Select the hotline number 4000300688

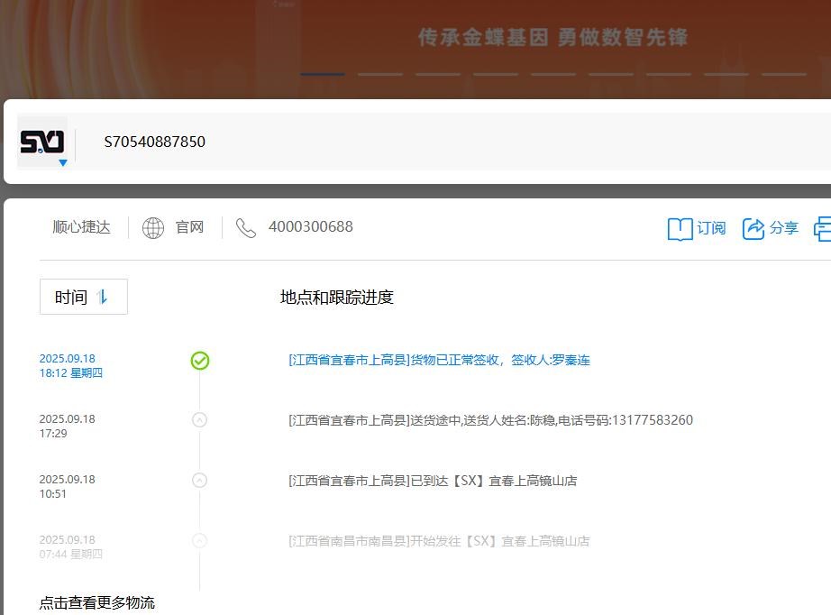310,227
